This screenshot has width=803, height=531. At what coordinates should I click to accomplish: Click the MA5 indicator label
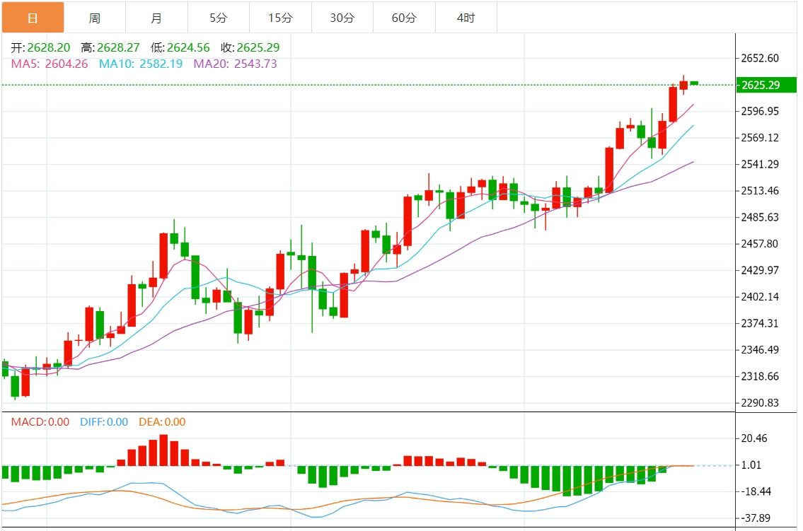coord(50,64)
